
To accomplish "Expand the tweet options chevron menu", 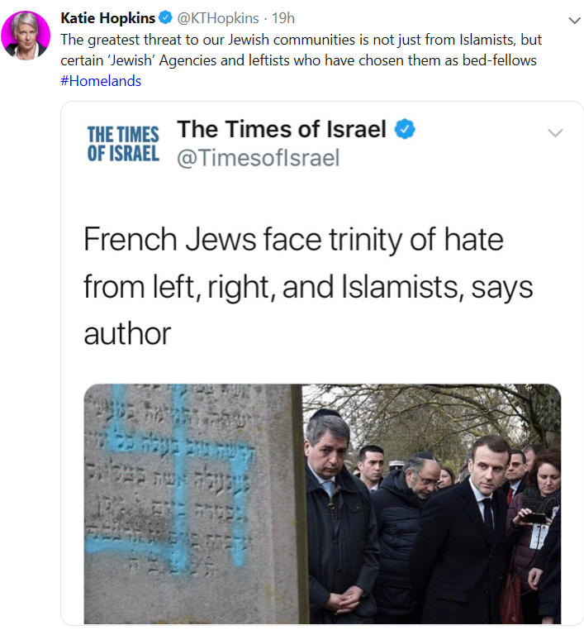I will pos(574,20).
